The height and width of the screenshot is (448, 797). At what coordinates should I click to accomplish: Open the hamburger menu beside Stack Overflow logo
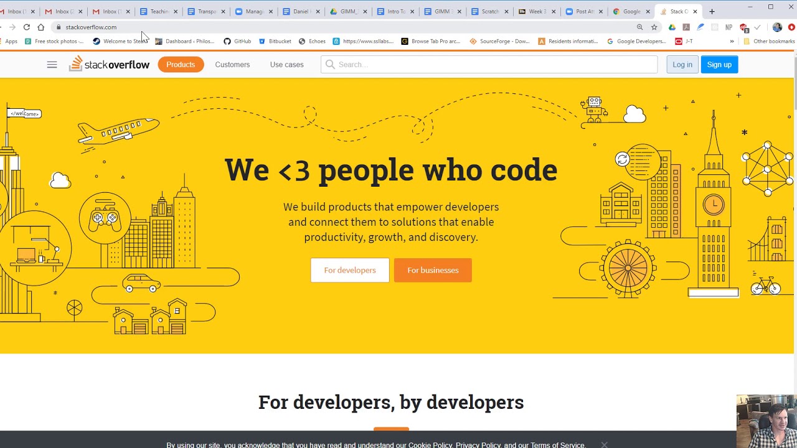[52, 65]
